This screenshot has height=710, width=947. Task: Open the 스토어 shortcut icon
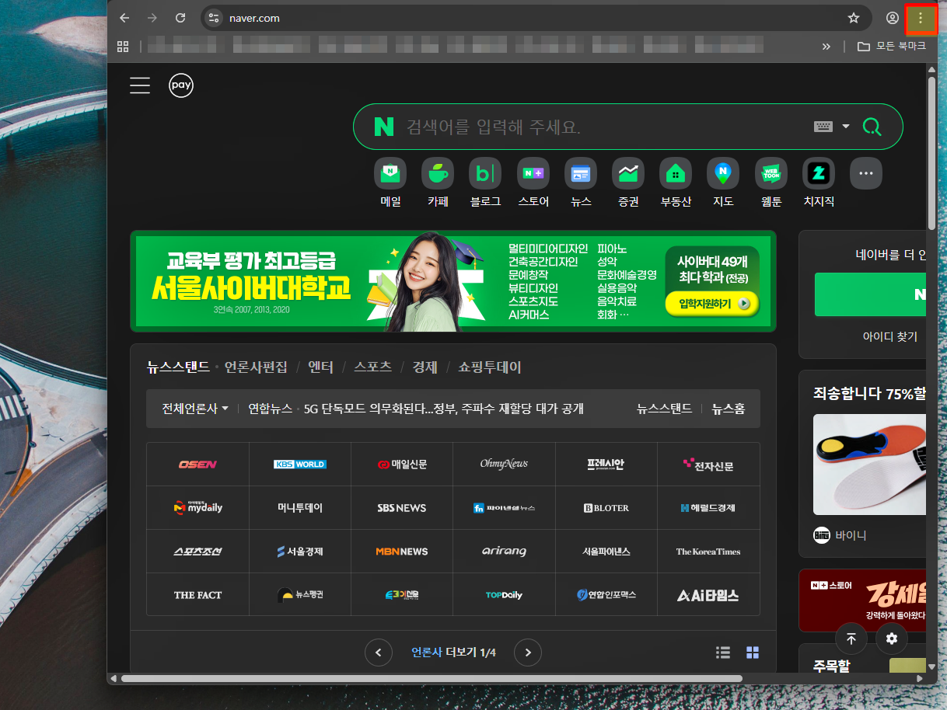click(x=533, y=173)
